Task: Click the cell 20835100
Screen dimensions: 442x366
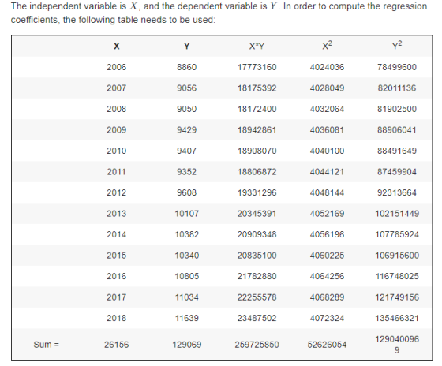Action: click(257, 256)
